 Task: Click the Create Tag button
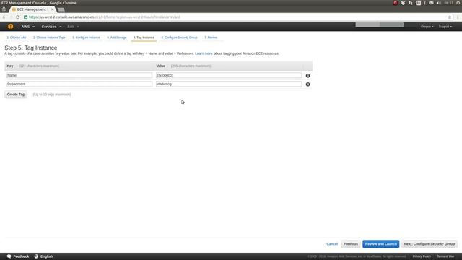(x=16, y=95)
